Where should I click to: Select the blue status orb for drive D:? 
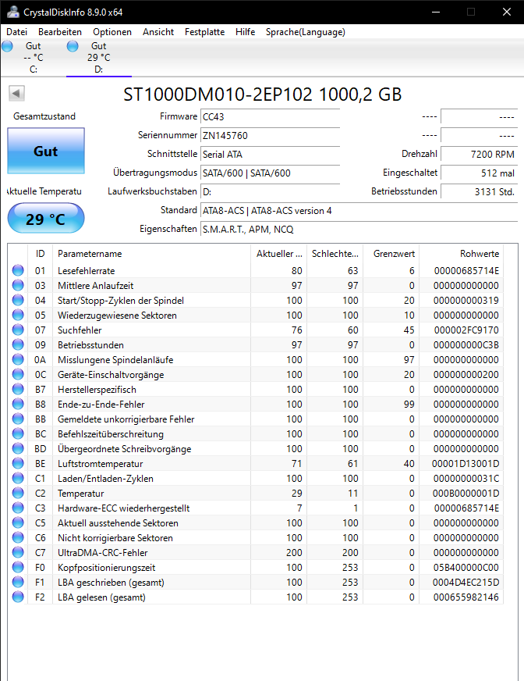coord(73,46)
